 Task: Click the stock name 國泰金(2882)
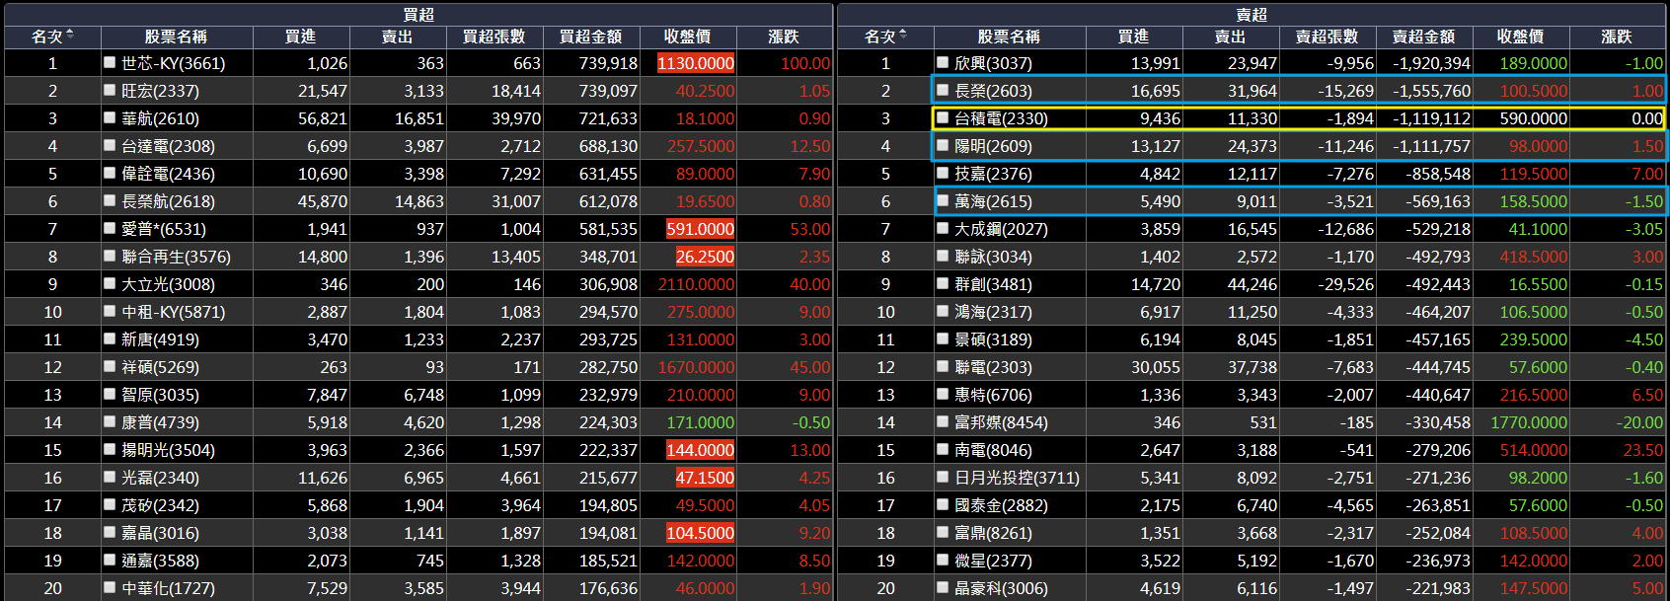pos(1001,505)
